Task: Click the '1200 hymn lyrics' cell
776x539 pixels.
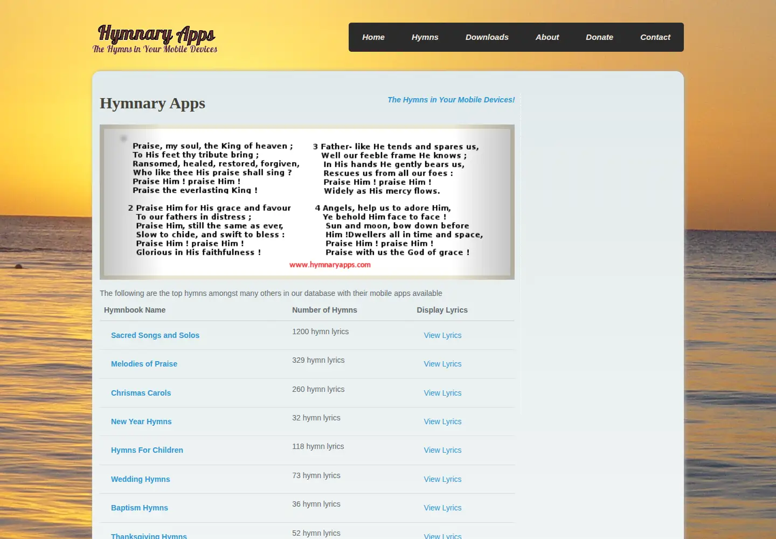Action: (x=320, y=331)
